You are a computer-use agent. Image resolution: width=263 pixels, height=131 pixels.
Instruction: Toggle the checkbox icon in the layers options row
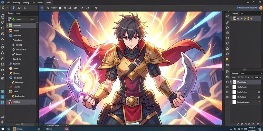[x=239, y=77]
